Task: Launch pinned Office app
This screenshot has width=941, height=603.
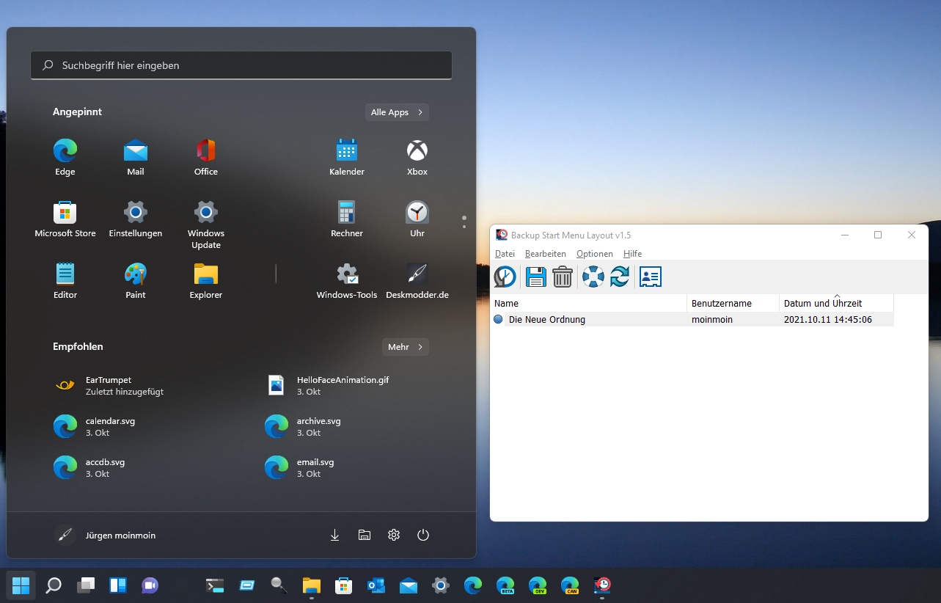Action: (206, 158)
